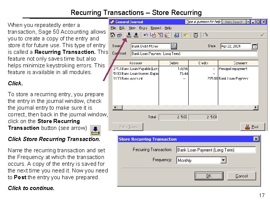Close the Store Recurring Transaction dialog
Viewport: 270px width, 202px height.
[x=256, y=139]
